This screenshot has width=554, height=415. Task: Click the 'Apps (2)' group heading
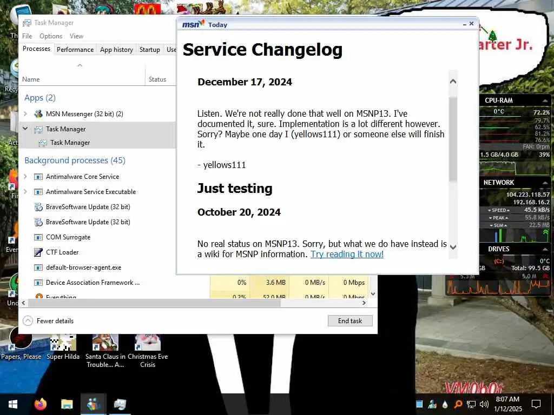40,98
